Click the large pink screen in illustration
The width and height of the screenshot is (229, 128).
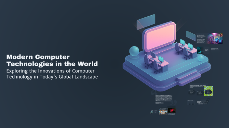point(160,37)
